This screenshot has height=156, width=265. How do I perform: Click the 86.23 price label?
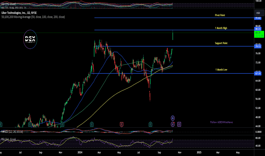tap(258, 29)
